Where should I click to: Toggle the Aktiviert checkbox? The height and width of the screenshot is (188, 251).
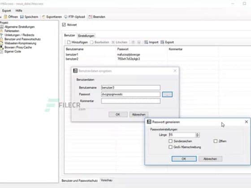click(64, 25)
